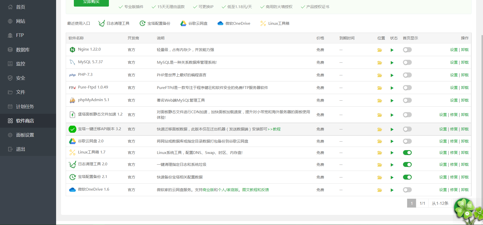483x225 pixels.
Task: Open 谷歌云网盘 2.0 folder location icon
Action: (379, 141)
